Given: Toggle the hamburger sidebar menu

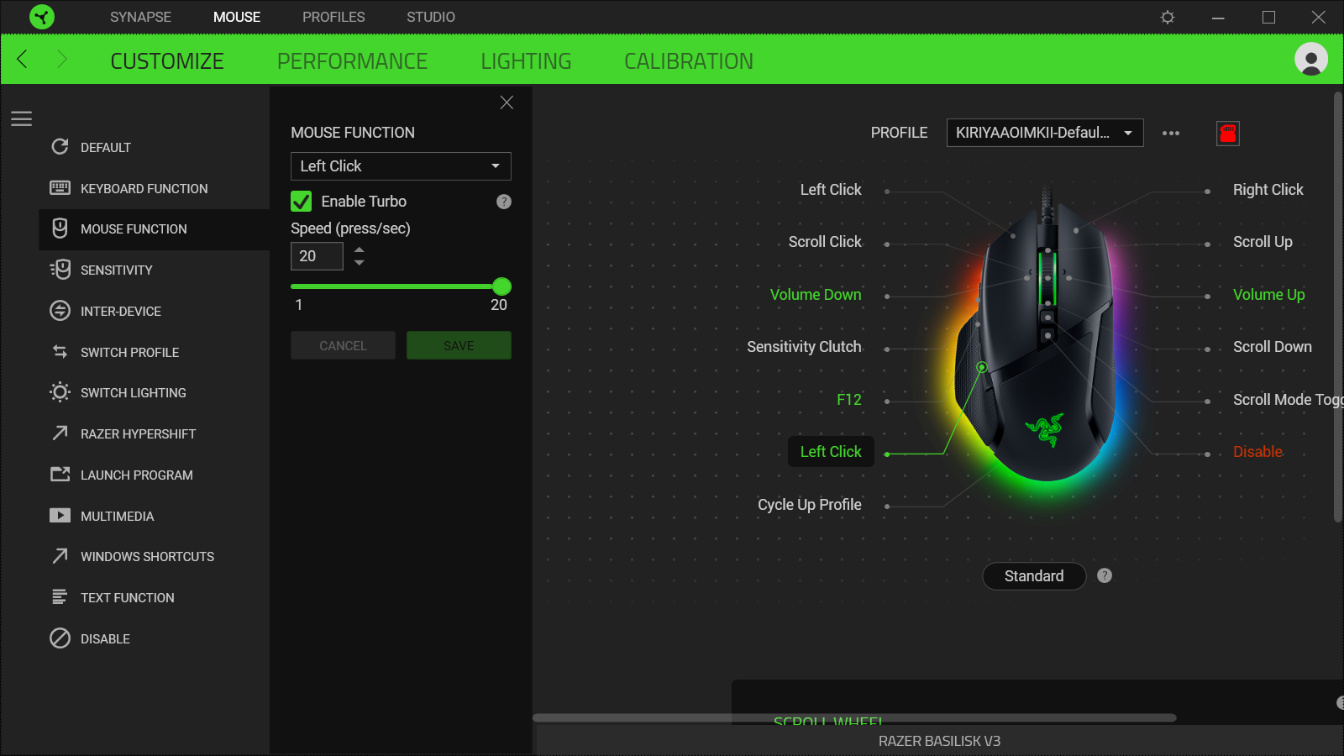Looking at the screenshot, I should coord(22,118).
